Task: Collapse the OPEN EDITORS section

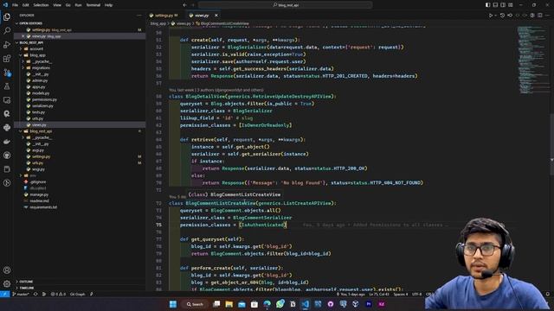Action: click(x=80, y=23)
